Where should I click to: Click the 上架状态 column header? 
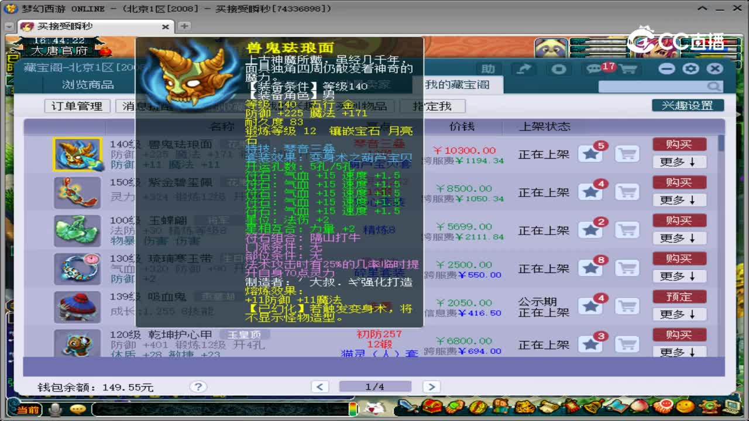544,126
